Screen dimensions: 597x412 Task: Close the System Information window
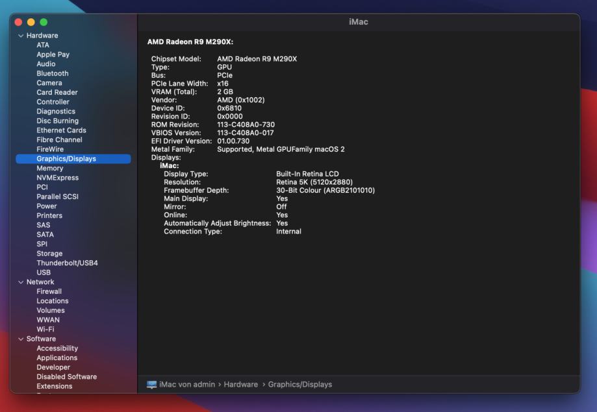pyautogui.click(x=18, y=22)
